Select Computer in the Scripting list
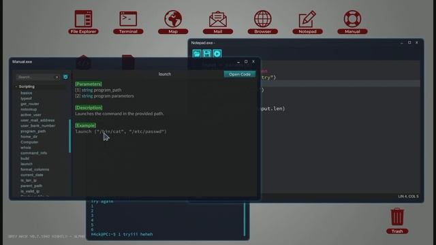 pyautogui.click(x=29, y=142)
